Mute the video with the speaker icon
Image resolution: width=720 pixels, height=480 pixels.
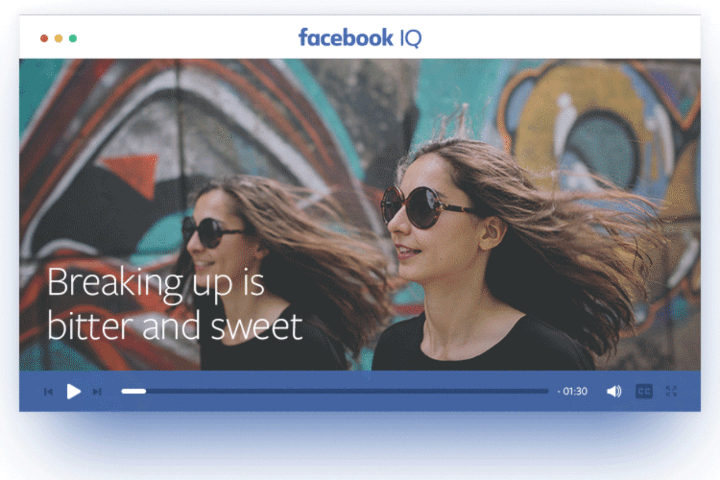614,391
